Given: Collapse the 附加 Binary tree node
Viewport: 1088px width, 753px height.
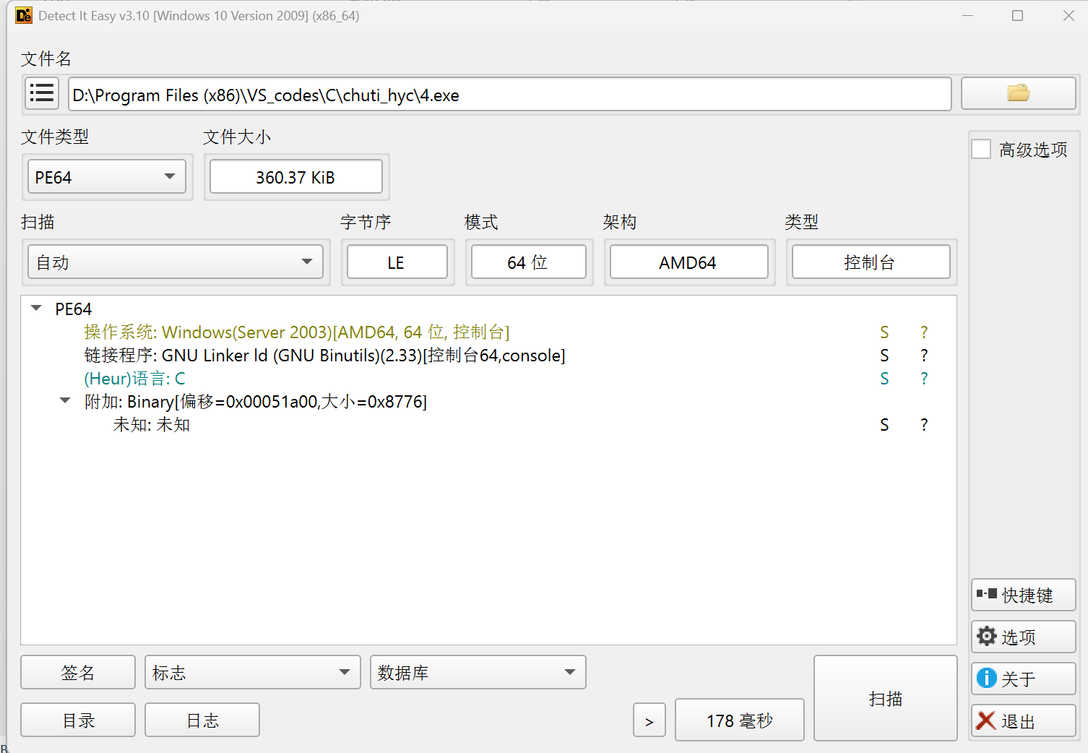Looking at the screenshot, I should pyautogui.click(x=65, y=400).
